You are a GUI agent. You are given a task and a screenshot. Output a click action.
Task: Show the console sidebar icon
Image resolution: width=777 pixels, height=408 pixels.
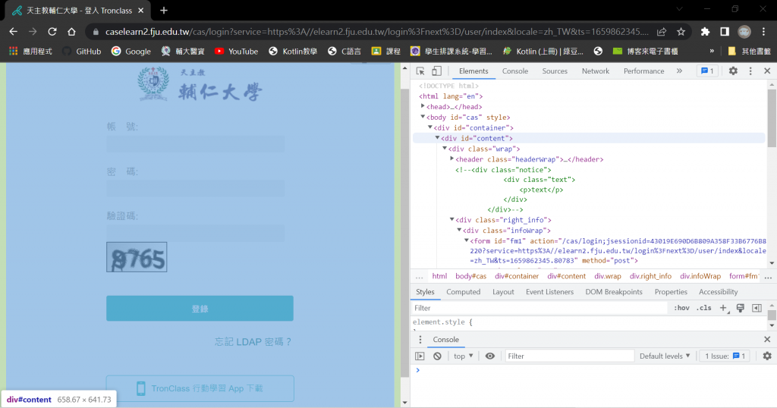tap(420, 356)
